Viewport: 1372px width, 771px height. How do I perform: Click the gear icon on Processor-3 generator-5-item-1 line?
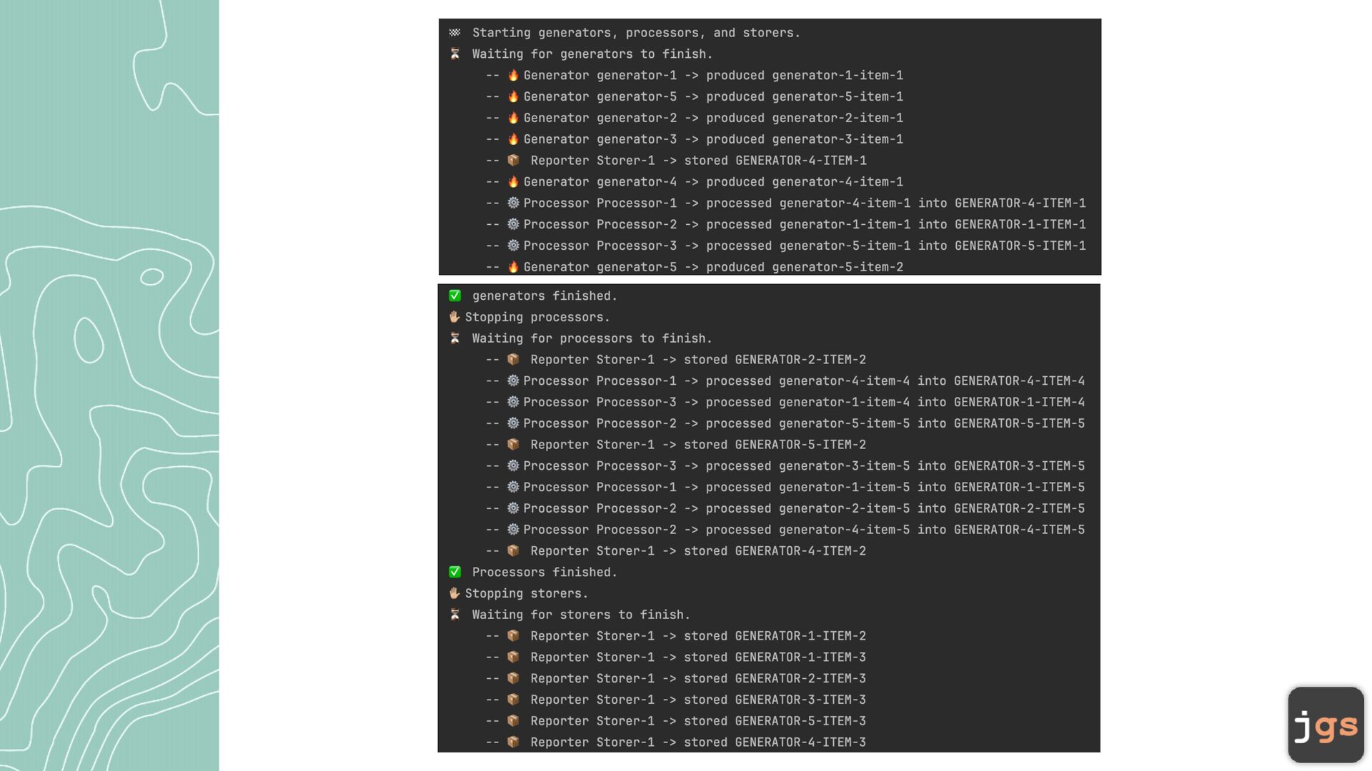point(513,246)
